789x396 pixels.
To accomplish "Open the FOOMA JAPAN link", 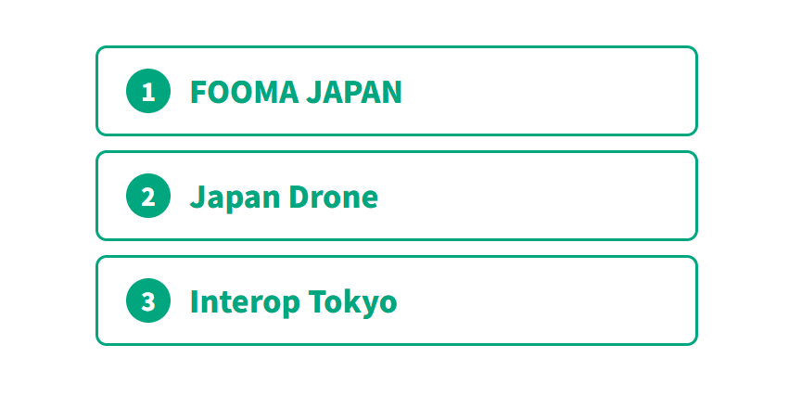I will (x=296, y=92).
